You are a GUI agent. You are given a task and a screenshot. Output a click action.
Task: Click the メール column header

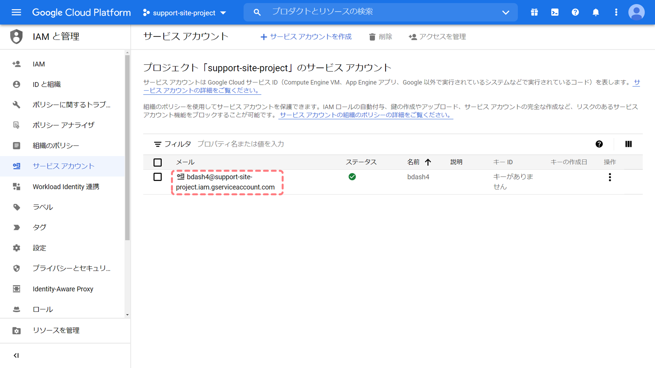coord(185,162)
